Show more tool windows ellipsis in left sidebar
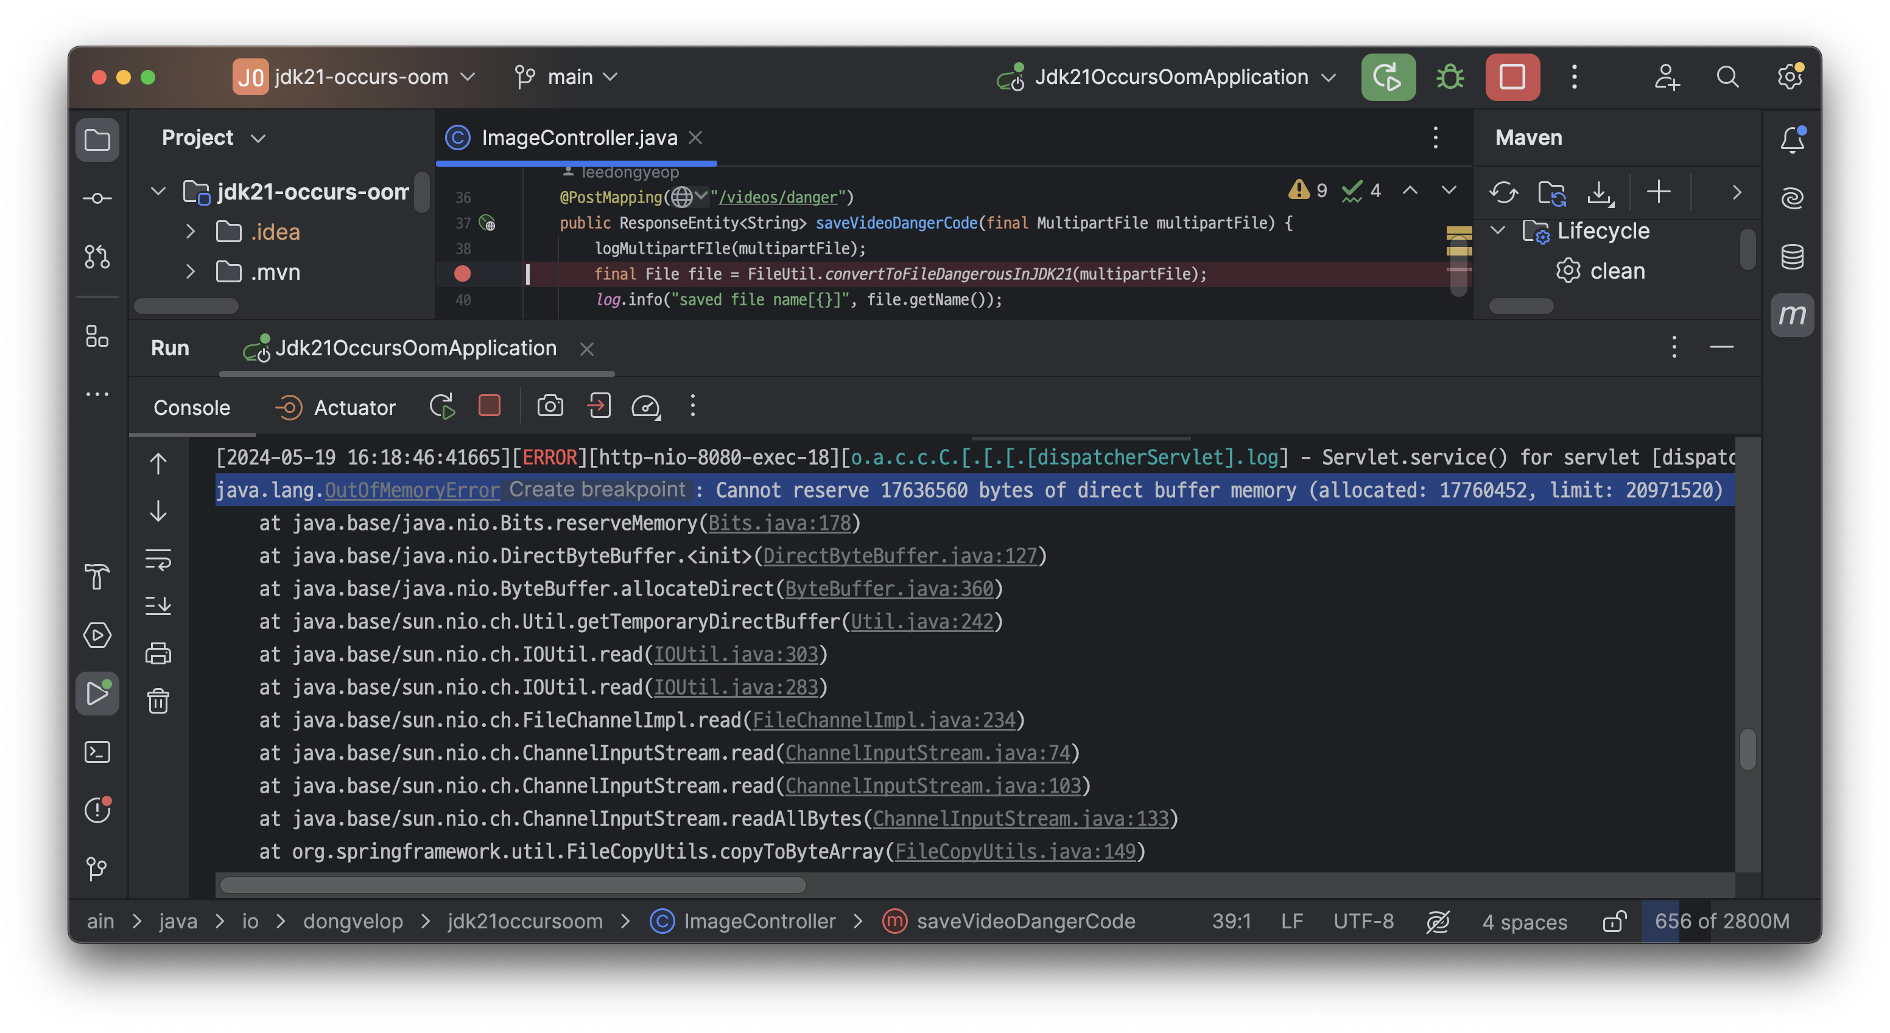The image size is (1890, 1033). 97,394
